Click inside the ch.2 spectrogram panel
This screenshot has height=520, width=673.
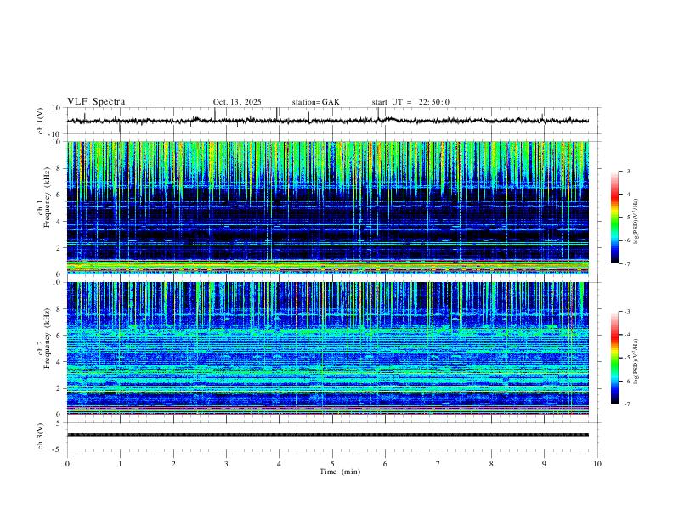pyautogui.click(x=327, y=348)
